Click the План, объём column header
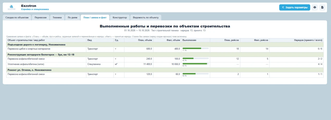The image size is (331, 120). pos(139,40)
